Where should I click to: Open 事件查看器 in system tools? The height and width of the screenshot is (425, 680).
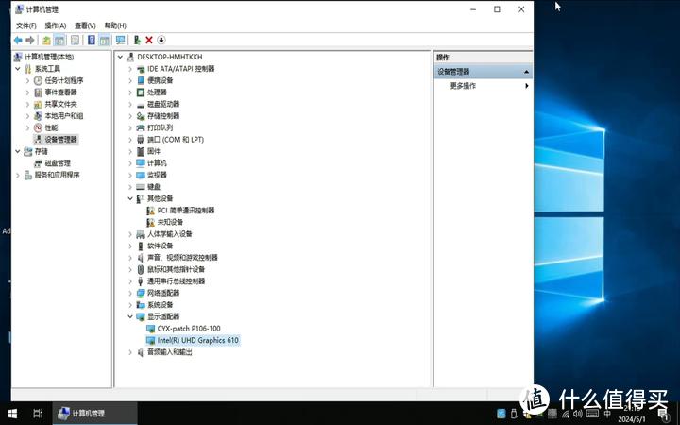point(60,93)
